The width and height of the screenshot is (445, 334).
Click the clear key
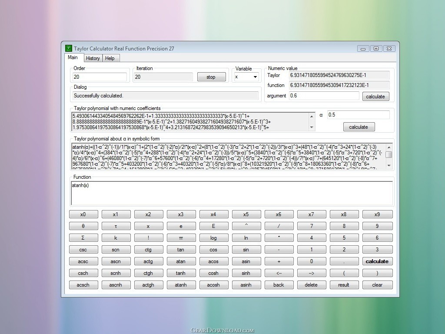[x=378, y=285]
